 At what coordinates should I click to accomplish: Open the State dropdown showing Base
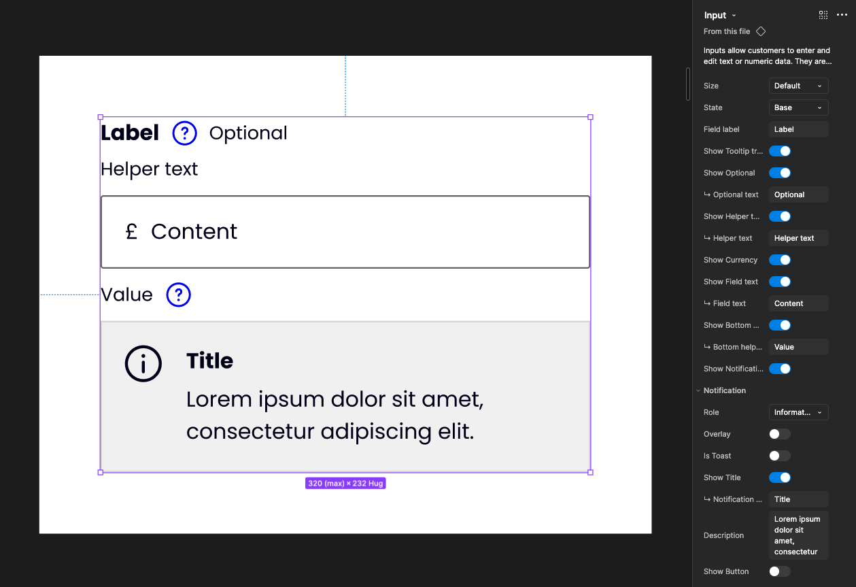pos(798,107)
